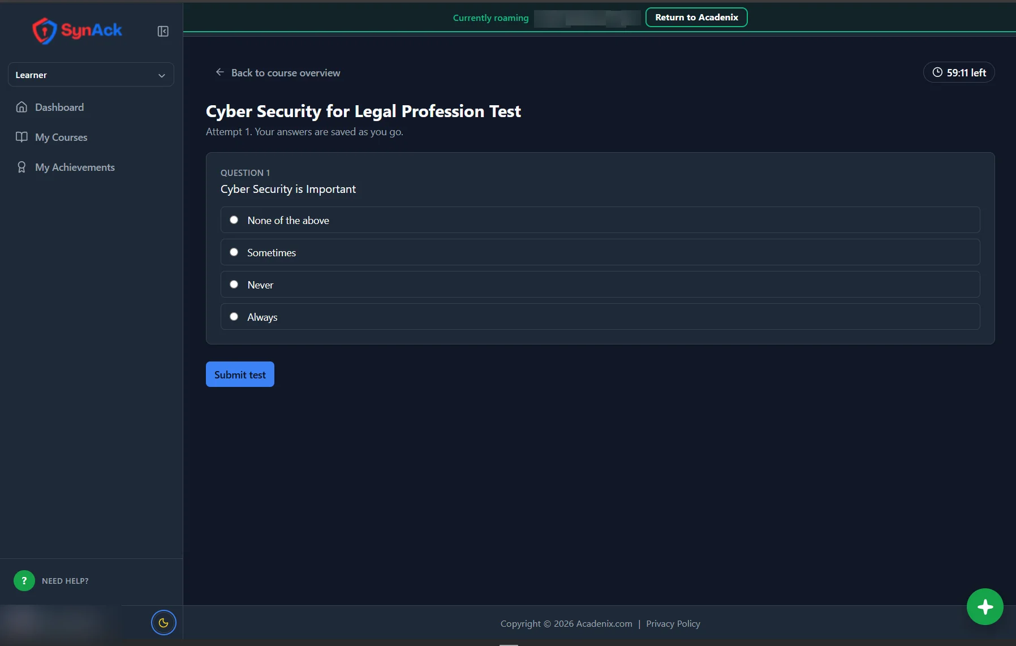Click the "QUESTION 1" label
Image resolution: width=1016 pixels, height=646 pixels.
tap(245, 173)
